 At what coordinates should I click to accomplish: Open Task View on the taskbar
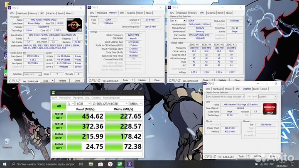pyautogui.click(x=81, y=164)
